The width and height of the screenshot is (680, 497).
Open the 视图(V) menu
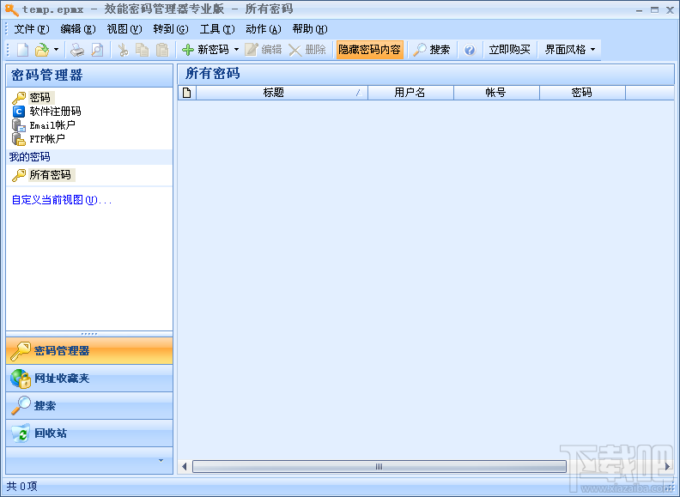coord(124,29)
